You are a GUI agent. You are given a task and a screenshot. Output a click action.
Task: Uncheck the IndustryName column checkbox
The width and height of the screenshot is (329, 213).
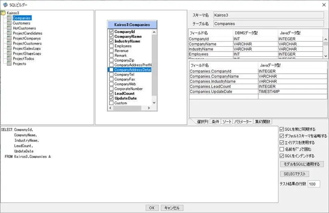tap(111, 41)
